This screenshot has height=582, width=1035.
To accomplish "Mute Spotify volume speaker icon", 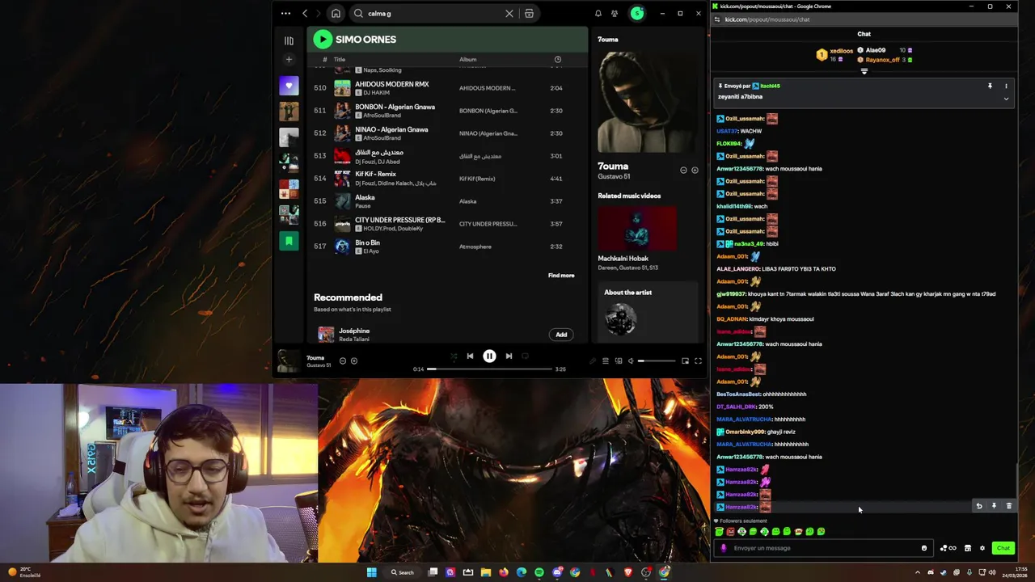I will pos(631,361).
